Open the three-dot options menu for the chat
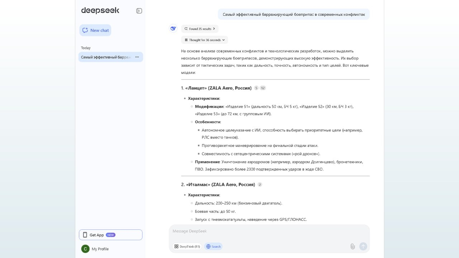This screenshot has width=459, height=258. click(x=137, y=57)
